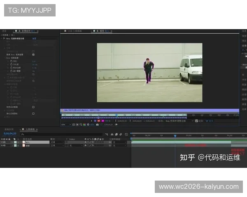247x197 pixels.
Task: Open the 视图 dropdown showing Roto 笔刷和调整边缘
Action: tap(179, 121)
